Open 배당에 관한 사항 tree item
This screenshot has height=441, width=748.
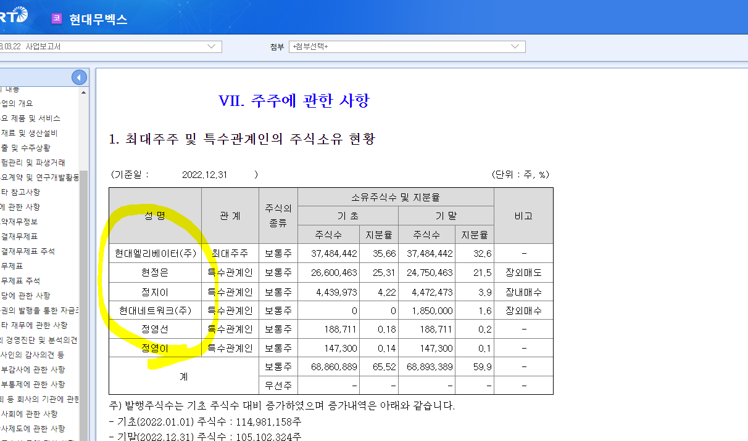[25, 296]
